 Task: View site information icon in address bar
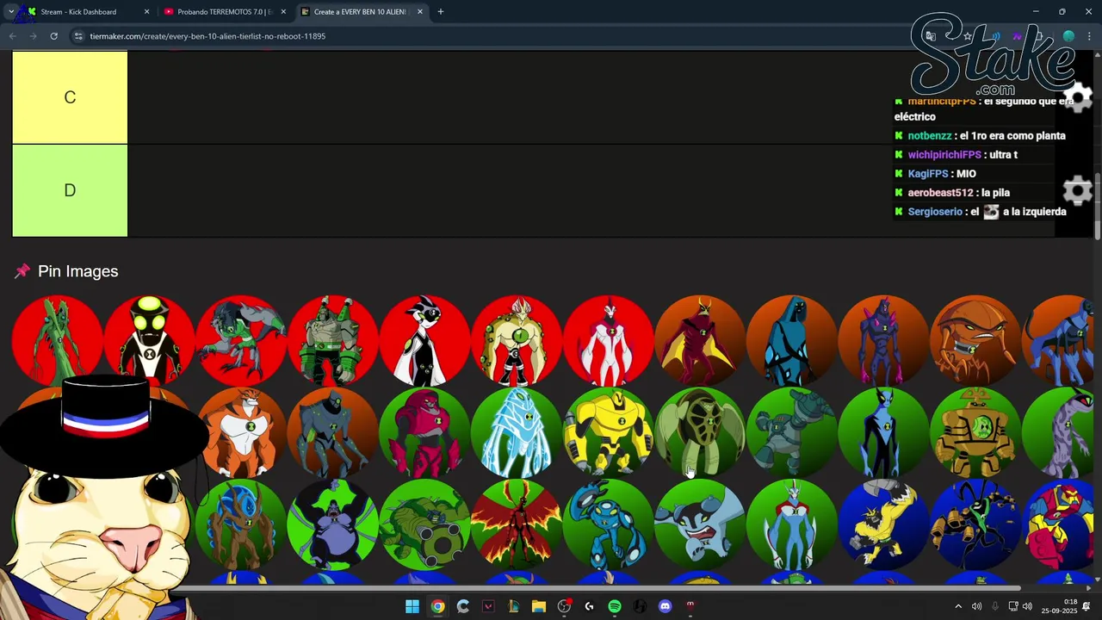77,36
